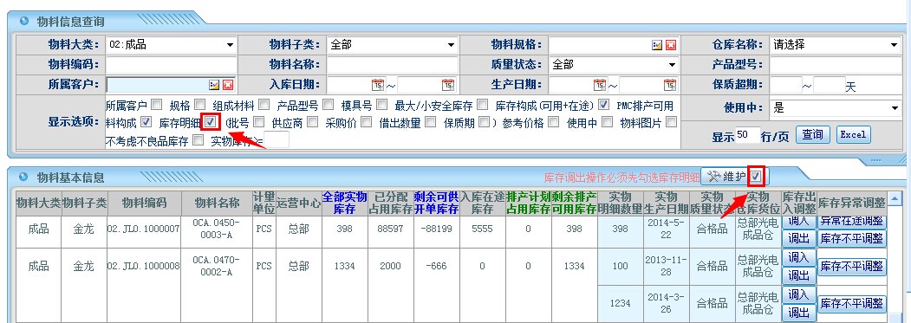The image size is (911, 323).
Task: Open 入库日期 start date calendar icon
Action: pos(378,85)
